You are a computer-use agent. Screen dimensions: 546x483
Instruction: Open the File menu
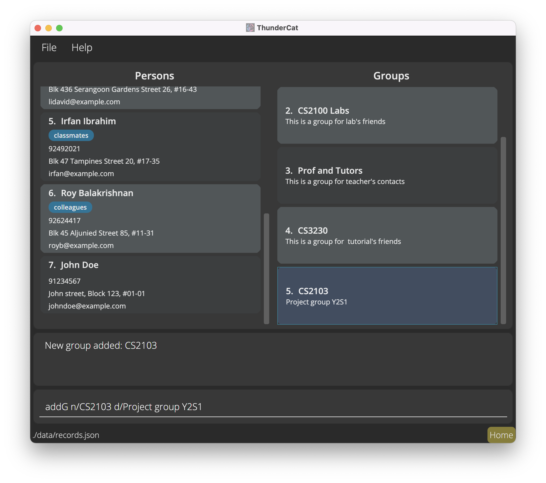pos(49,48)
